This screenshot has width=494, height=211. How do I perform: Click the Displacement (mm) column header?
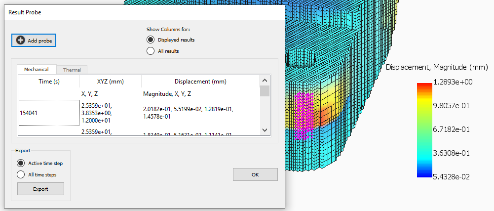click(200, 82)
